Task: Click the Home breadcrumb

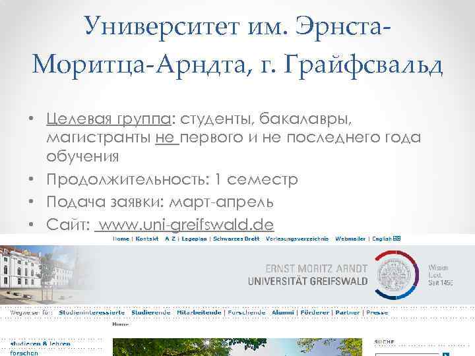Action: (120, 324)
